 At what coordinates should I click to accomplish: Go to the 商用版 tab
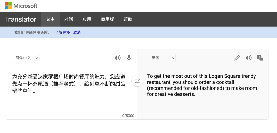pos(107,19)
